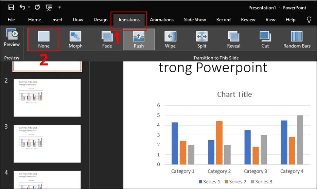
Task: Select slide 4 thumbnail
Action: [47, 180]
